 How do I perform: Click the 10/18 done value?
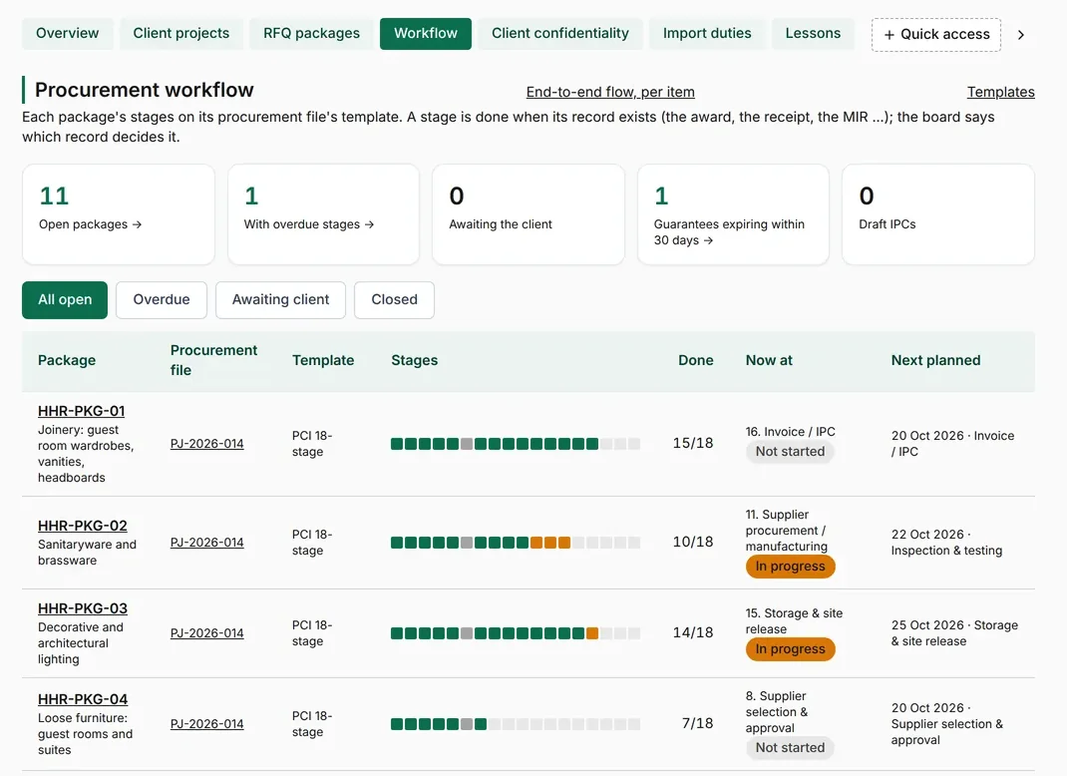pyautogui.click(x=693, y=542)
